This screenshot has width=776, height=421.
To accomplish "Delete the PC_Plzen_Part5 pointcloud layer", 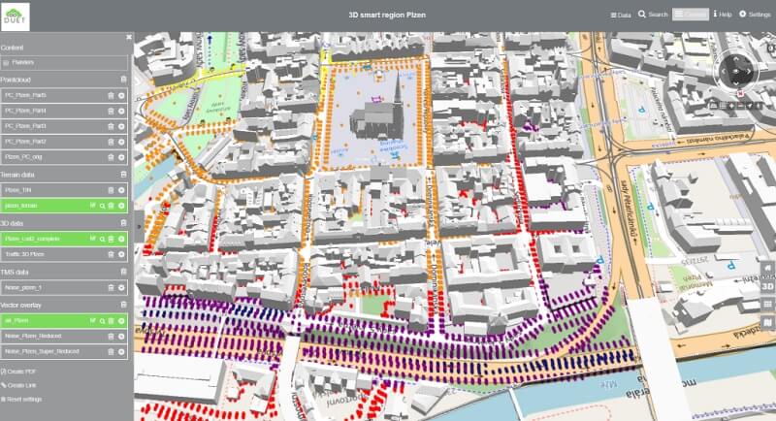I will pos(111,95).
